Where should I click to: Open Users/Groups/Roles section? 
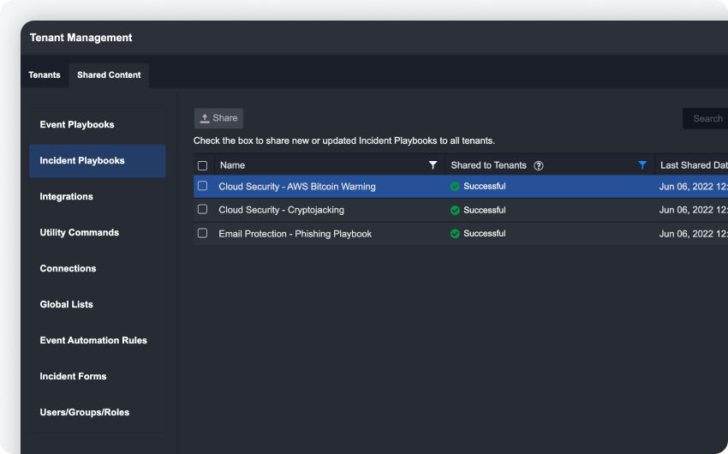85,413
